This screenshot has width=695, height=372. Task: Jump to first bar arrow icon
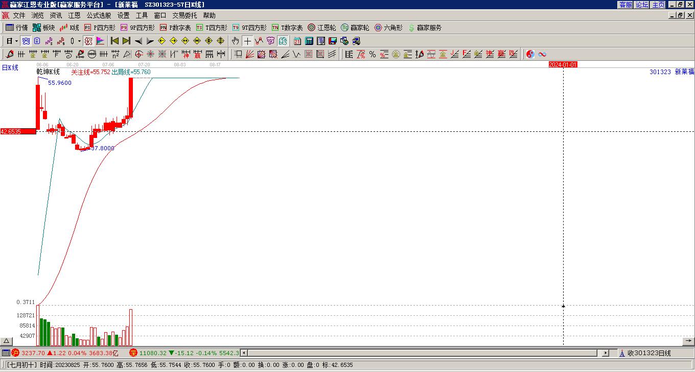tap(114, 41)
